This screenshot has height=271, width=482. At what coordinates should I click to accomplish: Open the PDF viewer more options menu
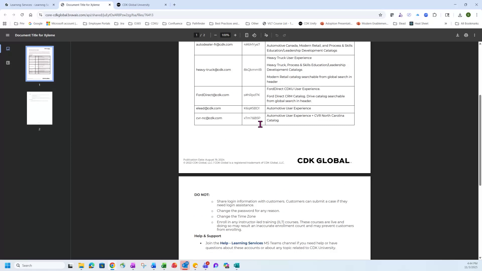(x=474, y=35)
